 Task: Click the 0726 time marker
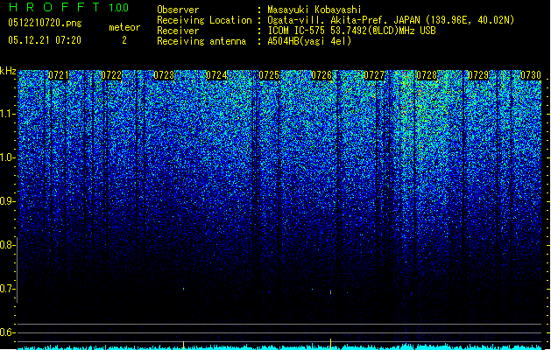coord(321,75)
